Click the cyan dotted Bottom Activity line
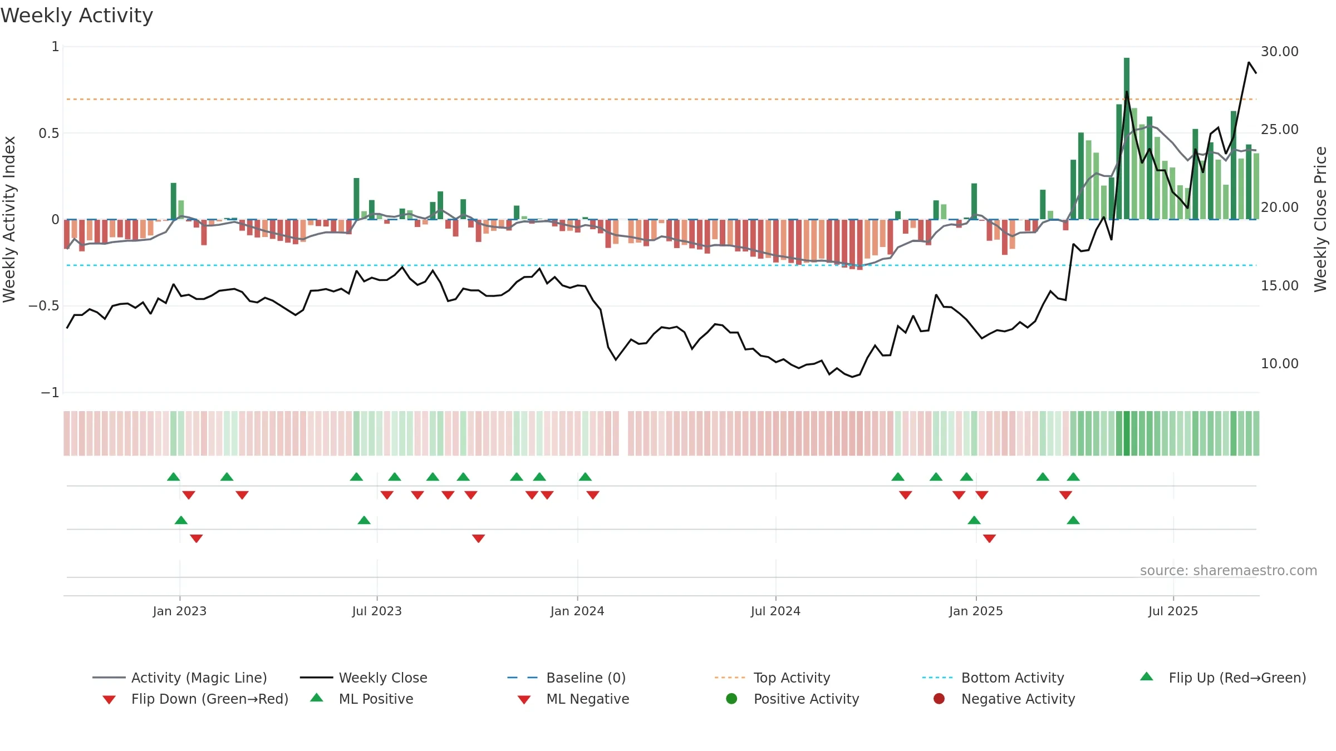This screenshot has width=1336, height=751. [661, 265]
